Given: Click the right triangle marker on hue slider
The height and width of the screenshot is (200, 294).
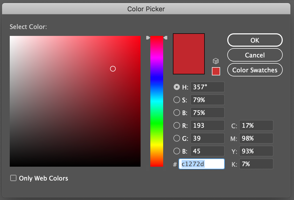Looking at the screenshot, I should pos(165,37).
